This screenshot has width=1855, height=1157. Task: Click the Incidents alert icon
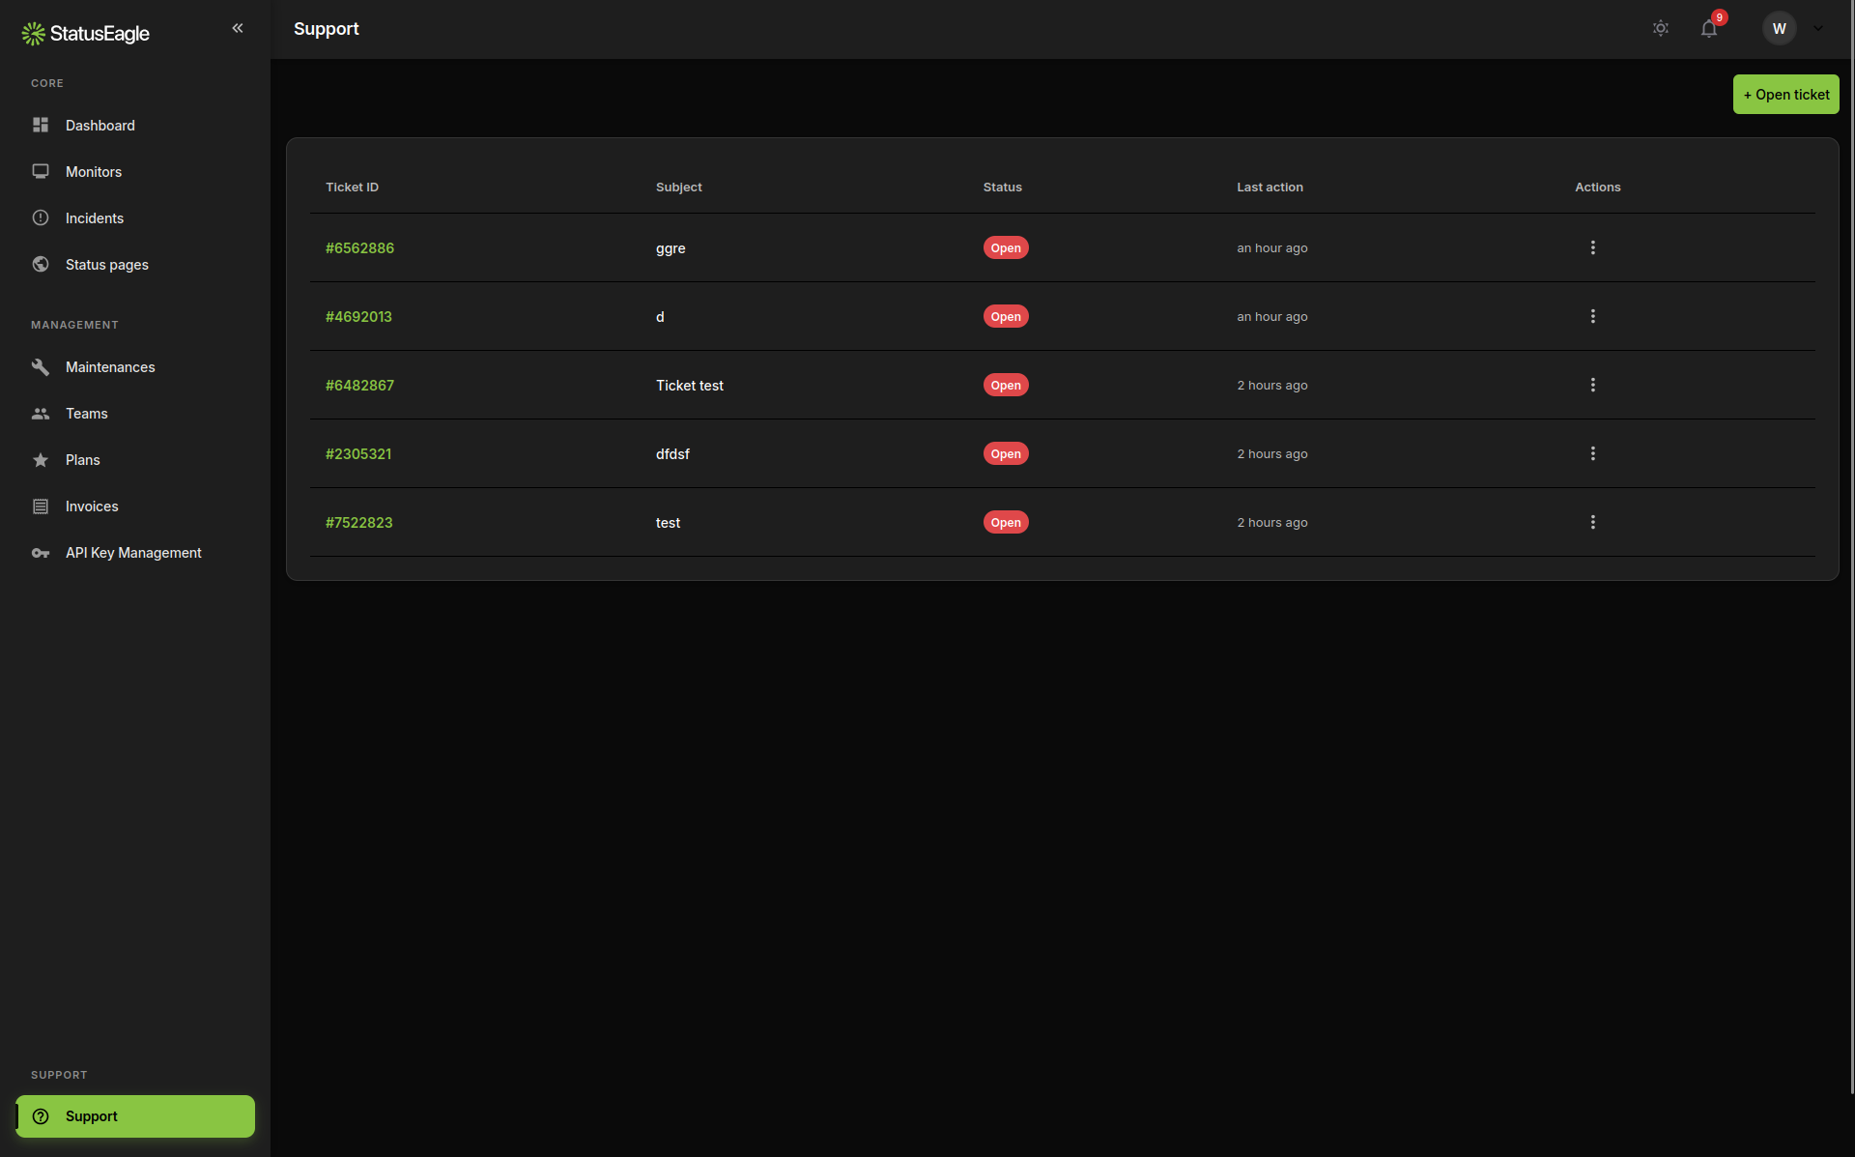(x=40, y=217)
